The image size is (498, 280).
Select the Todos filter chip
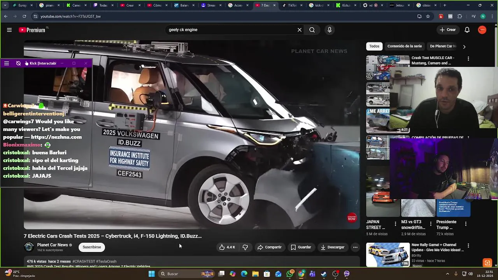(x=374, y=46)
